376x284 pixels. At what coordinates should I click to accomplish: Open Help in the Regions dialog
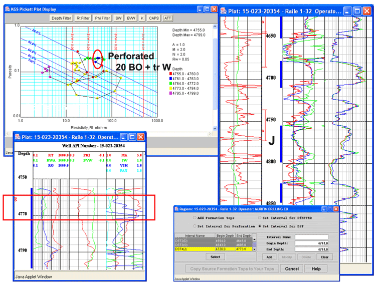pyautogui.click(x=316, y=268)
